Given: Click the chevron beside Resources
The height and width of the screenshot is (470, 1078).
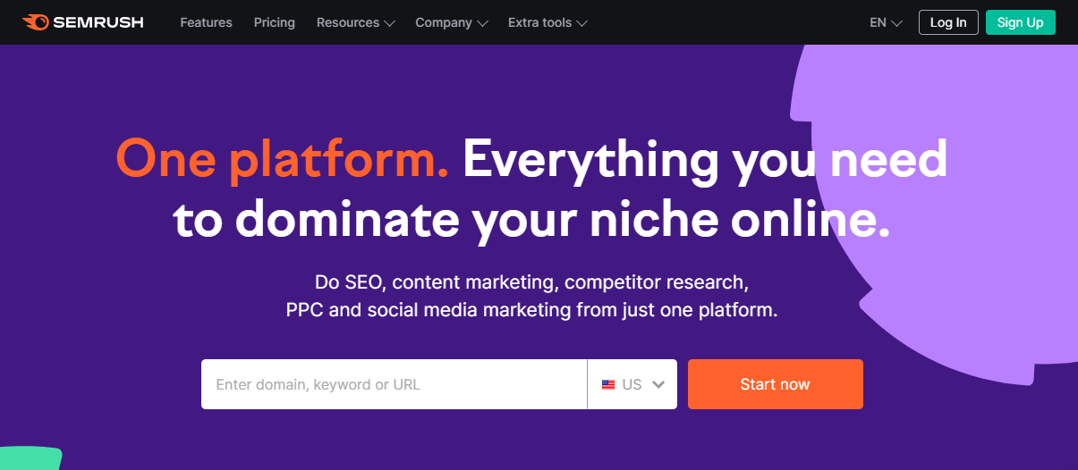Looking at the screenshot, I should click(x=389, y=23).
